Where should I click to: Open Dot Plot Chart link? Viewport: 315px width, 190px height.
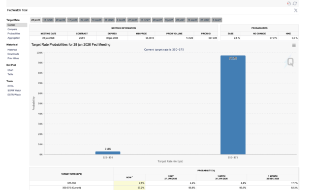coord(10,70)
